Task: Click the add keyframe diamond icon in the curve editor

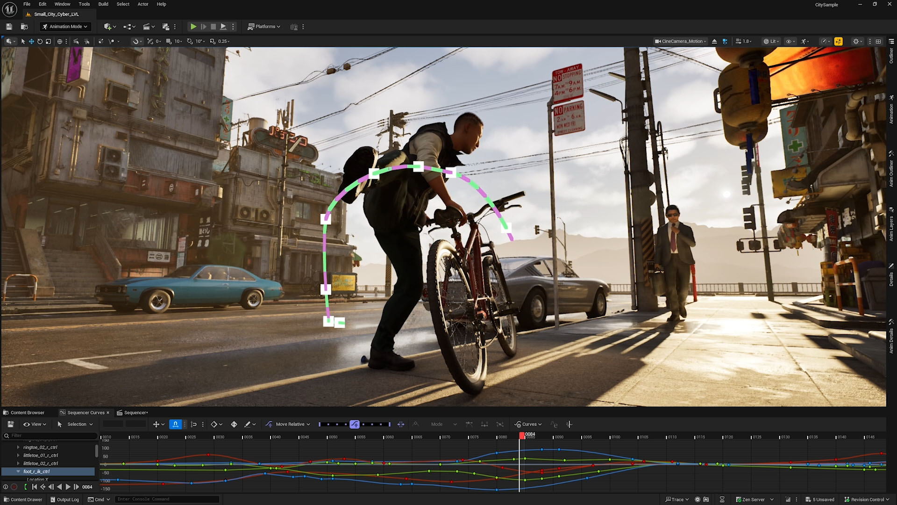Action: [234, 424]
